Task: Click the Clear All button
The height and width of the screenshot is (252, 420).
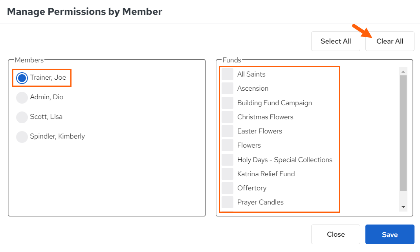Action: [x=390, y=41]
